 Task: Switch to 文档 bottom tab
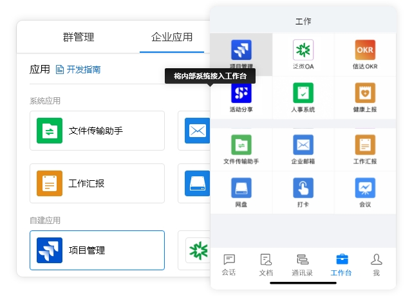266,264
